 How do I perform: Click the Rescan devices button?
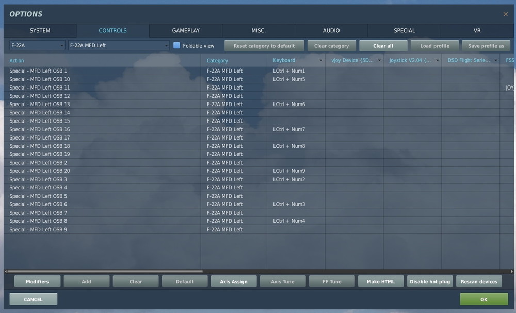click(479, 281)
